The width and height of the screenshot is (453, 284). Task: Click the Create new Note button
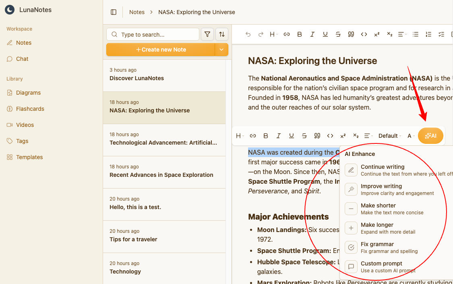[161, 50]
